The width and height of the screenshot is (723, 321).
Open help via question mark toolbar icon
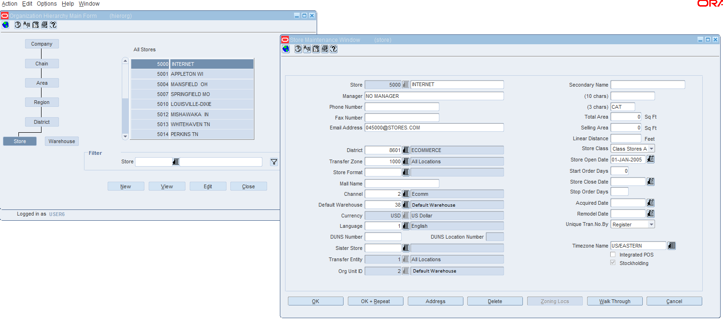333,49
